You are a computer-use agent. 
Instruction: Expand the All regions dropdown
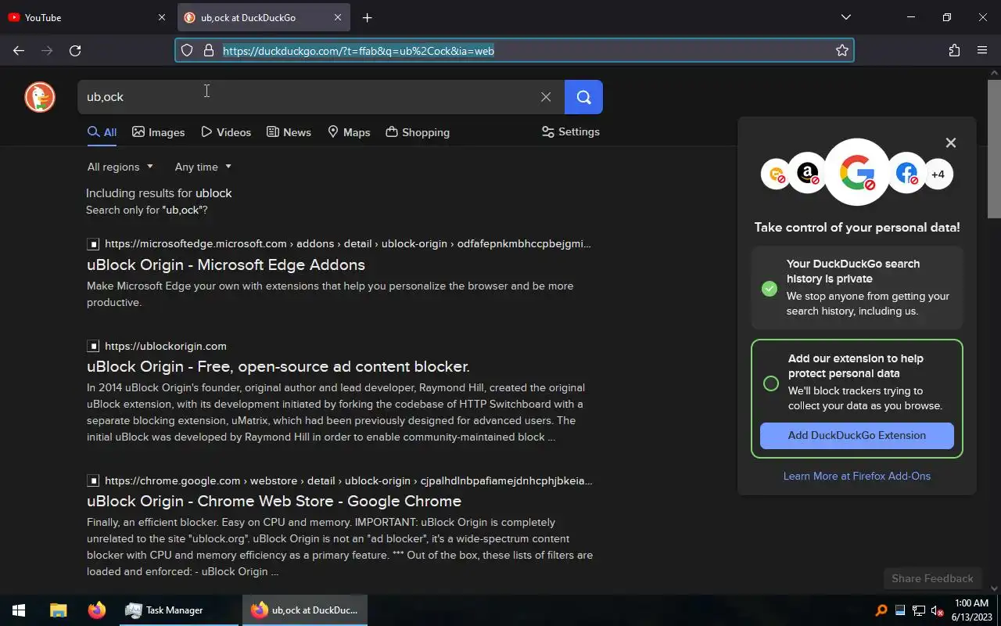(120, 167)
